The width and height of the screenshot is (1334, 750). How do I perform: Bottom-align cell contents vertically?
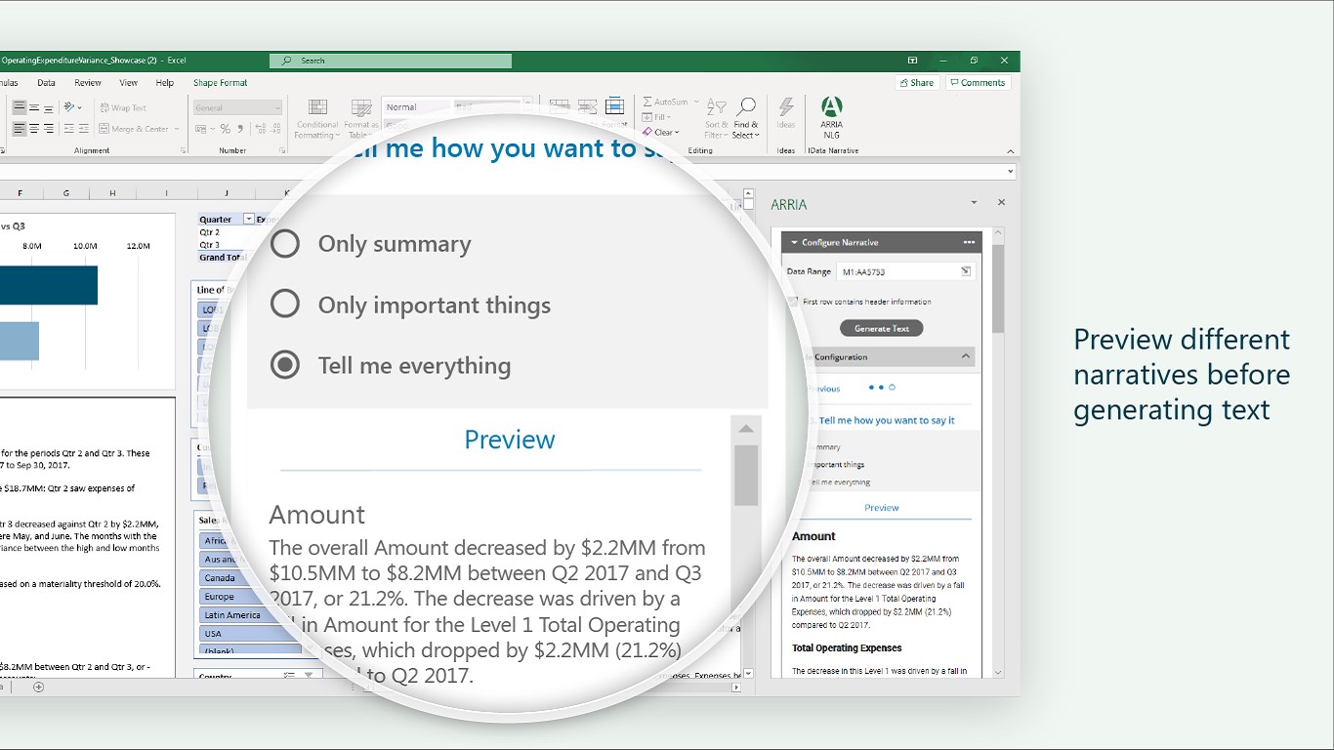coord(49,107)
